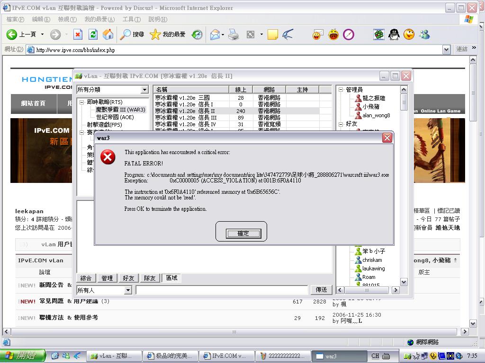This screenshot has width=485, height=363.
Task: Open the Favorites star (我的最愛)
Action: coord(167,34)
